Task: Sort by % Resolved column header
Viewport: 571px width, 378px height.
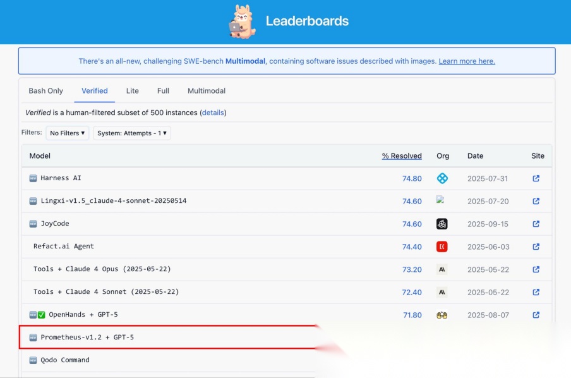Action: click(402, 156)
